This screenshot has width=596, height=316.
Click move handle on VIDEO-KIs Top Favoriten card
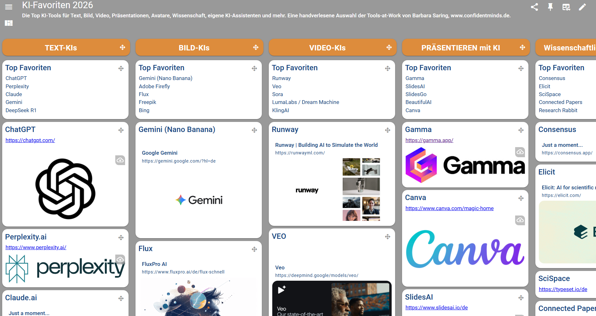pos(388,68)
